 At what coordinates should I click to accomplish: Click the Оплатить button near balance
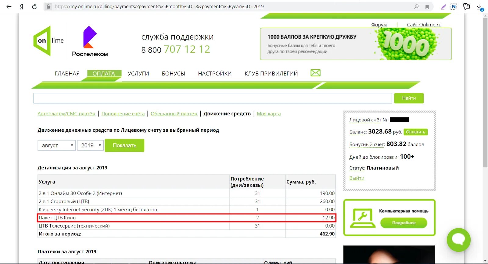point(416,132)
